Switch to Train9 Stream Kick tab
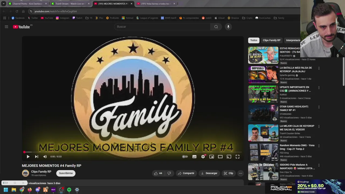 coord(70,4)
